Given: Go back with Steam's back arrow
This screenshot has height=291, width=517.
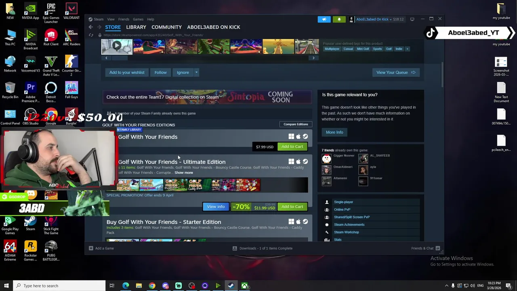Looking at the screenshot, I should click(x=91, y=27).
